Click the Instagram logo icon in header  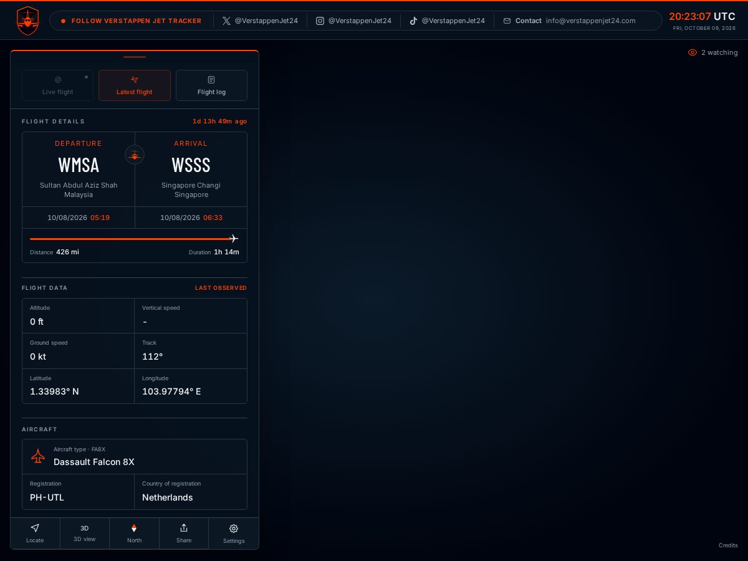point(320,21)
